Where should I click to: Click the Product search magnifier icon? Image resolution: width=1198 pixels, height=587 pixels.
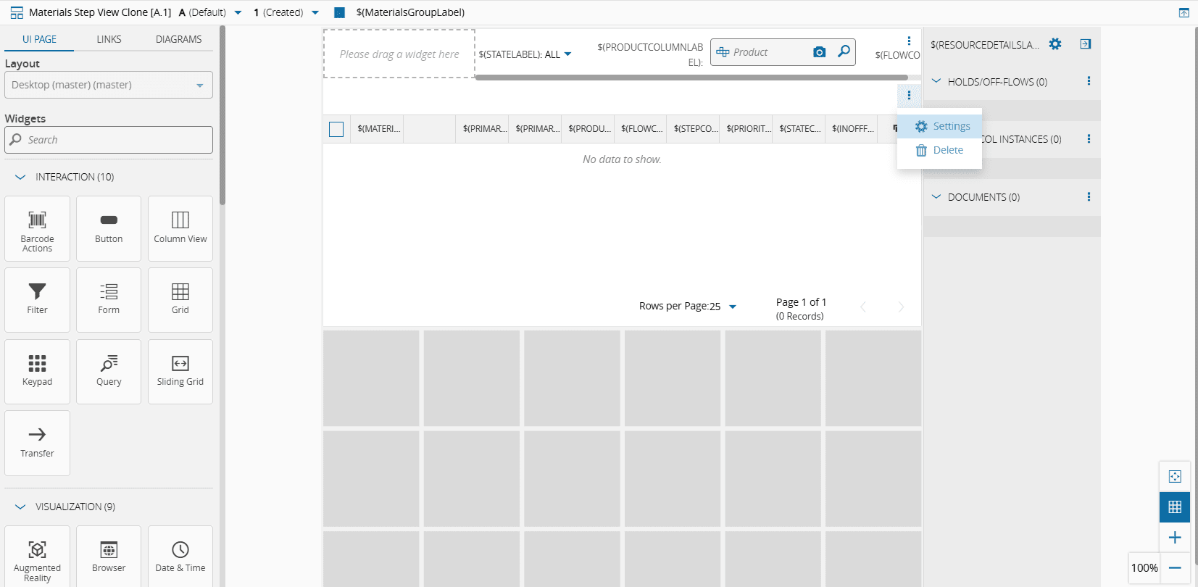(x=844, y=51)
